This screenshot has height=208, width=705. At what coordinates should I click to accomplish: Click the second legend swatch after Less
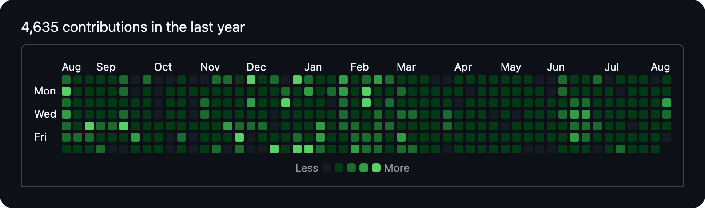(x=339, y=168)
